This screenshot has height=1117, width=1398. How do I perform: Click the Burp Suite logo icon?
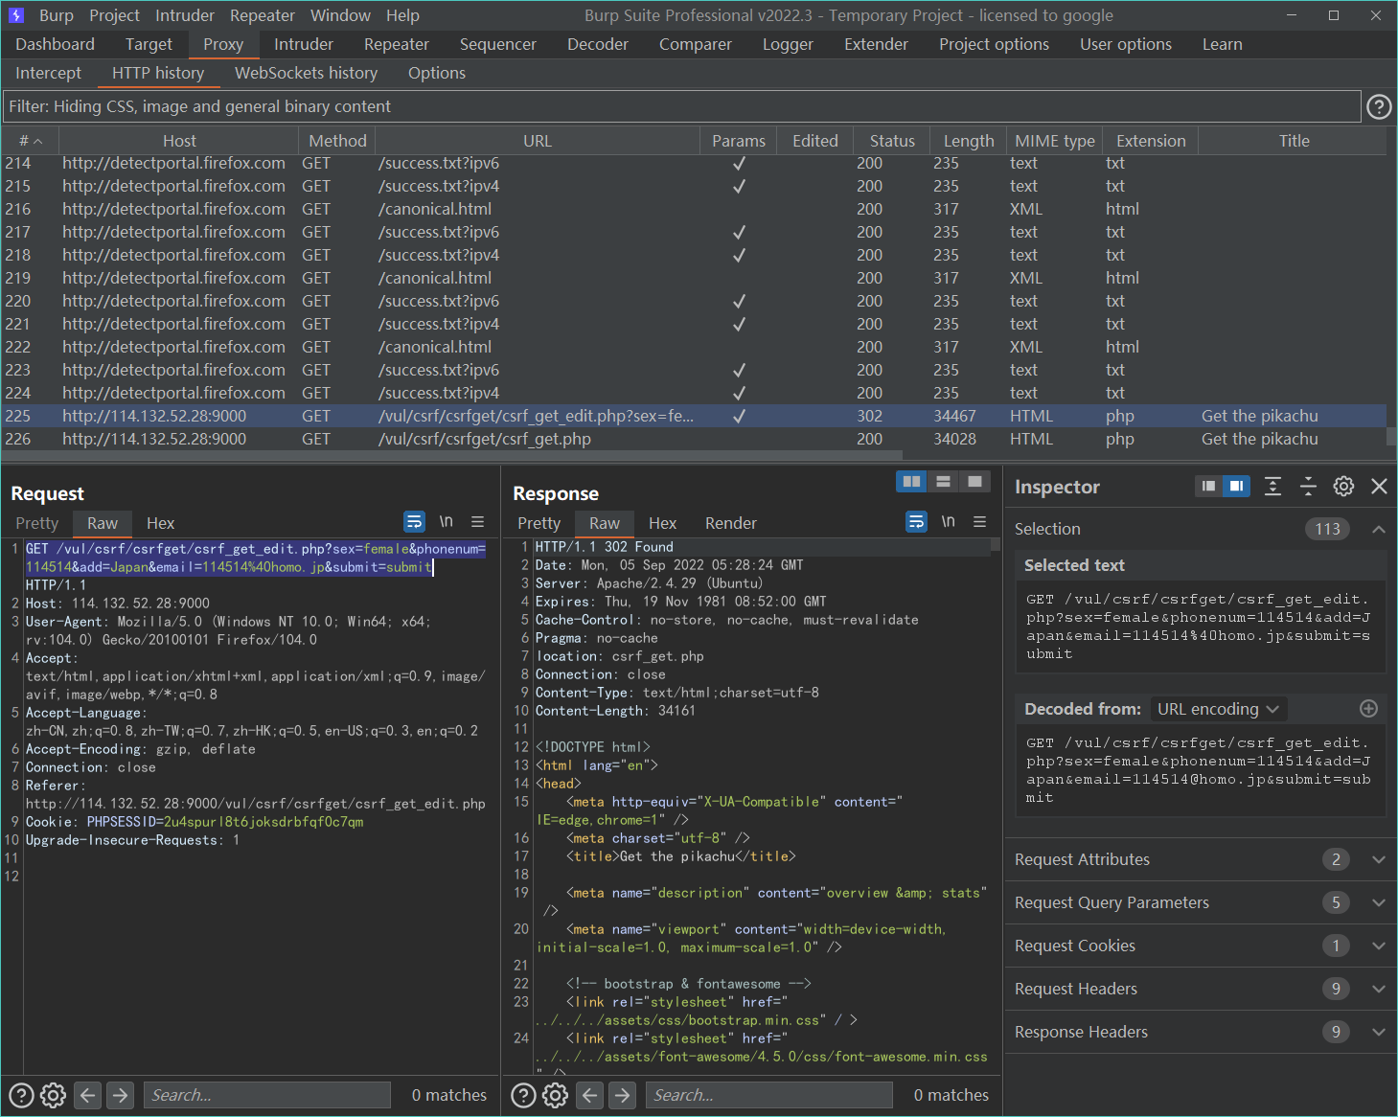pyautogui.click(x=16, y=15)
